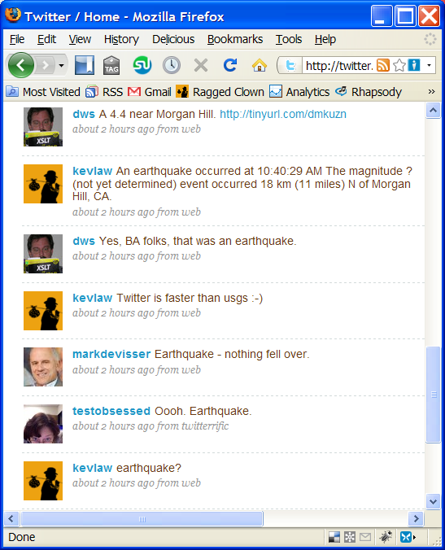Open the tinyurl.com/dmkuzn link
The width and height of the screenshot is (445, 550).
click(283, 114)
